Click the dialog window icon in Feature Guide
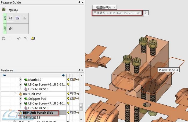 pos(17,18)
